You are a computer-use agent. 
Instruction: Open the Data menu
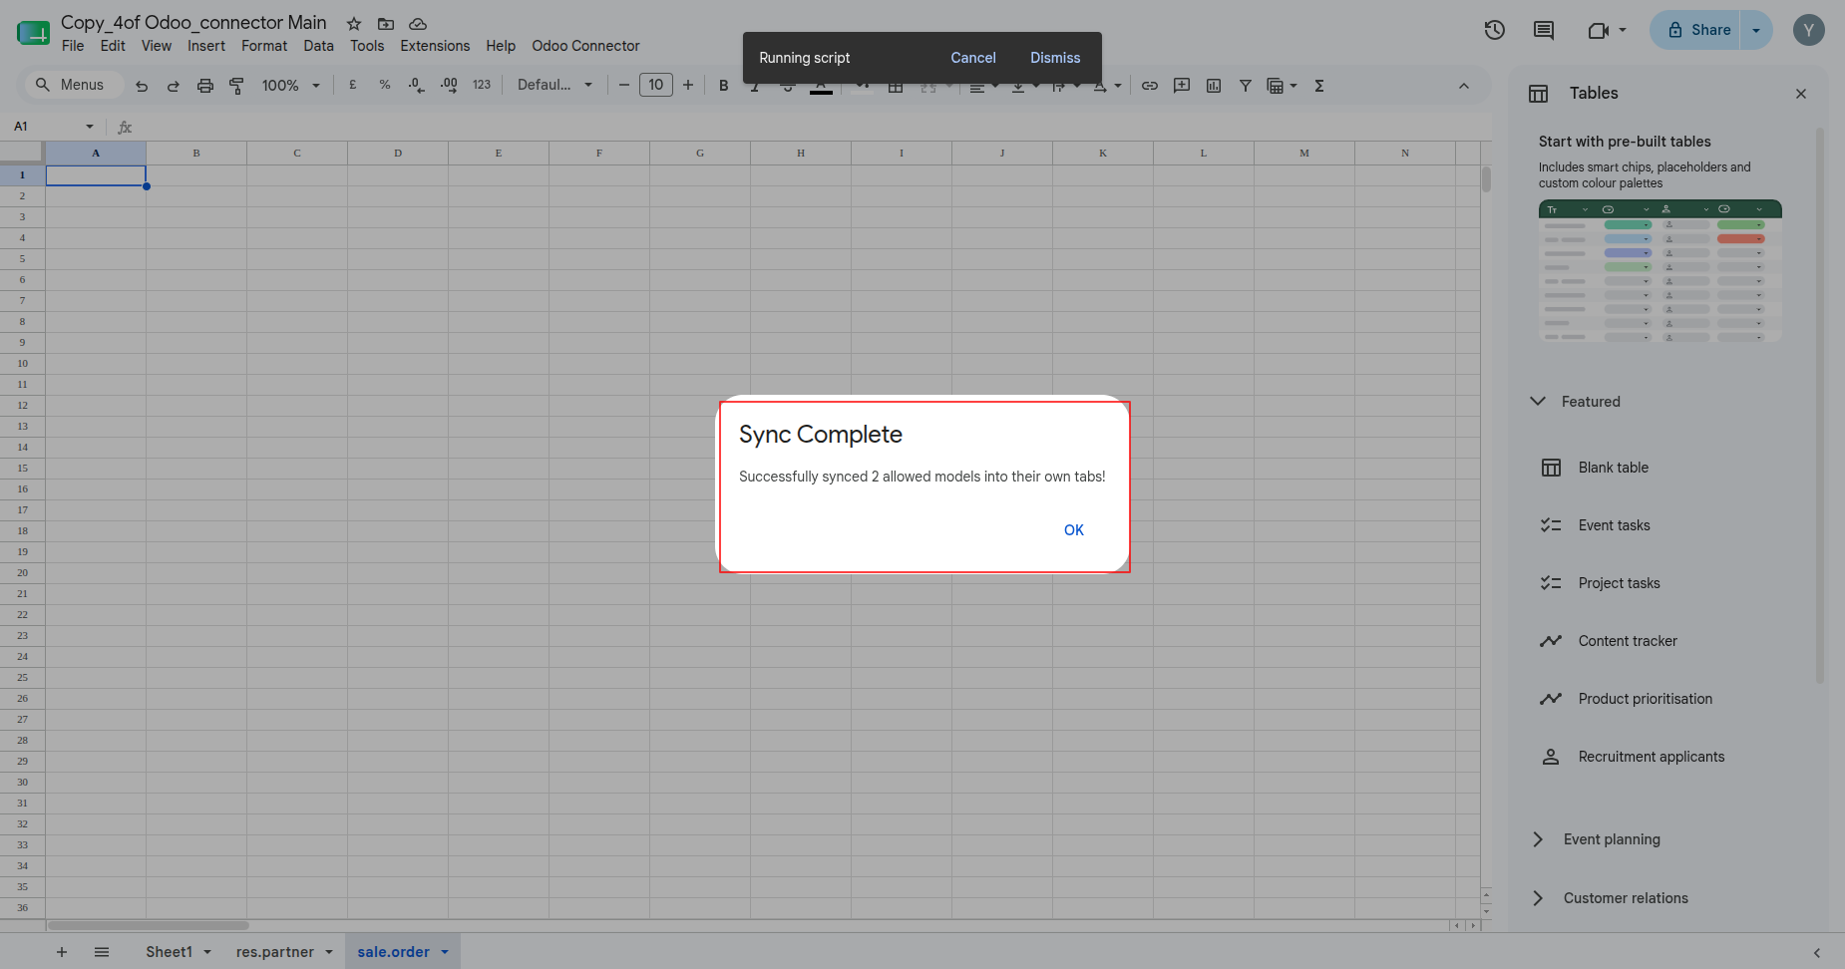319,46
